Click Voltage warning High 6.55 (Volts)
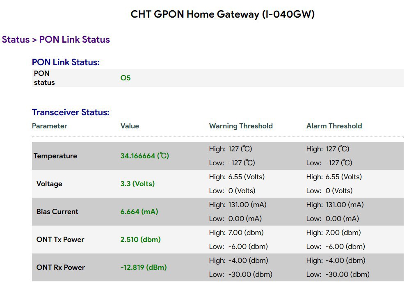 tap(237, 177)
